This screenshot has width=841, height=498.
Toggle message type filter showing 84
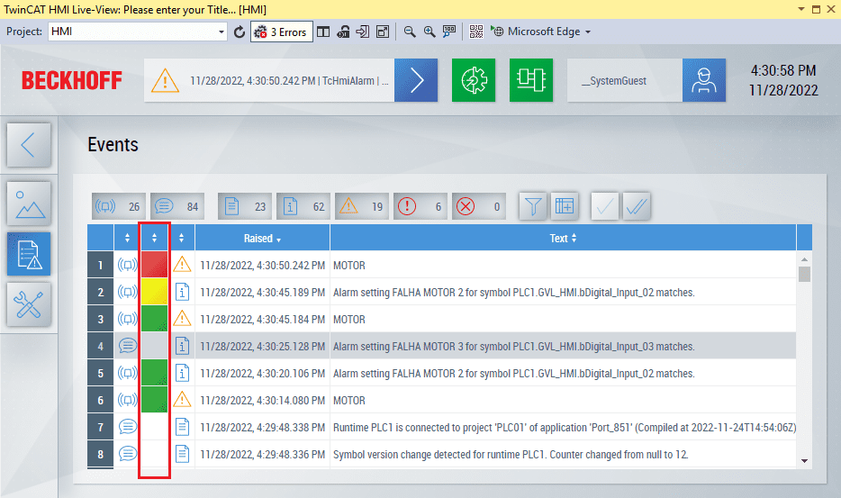[177, 206]
